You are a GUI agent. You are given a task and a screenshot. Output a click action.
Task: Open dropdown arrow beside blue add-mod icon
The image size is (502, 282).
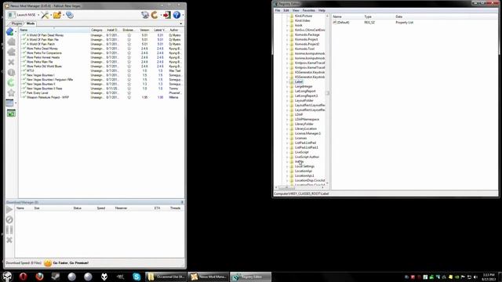tap(16, 31)
